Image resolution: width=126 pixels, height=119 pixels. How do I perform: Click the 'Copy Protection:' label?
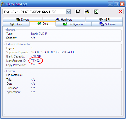16,65
